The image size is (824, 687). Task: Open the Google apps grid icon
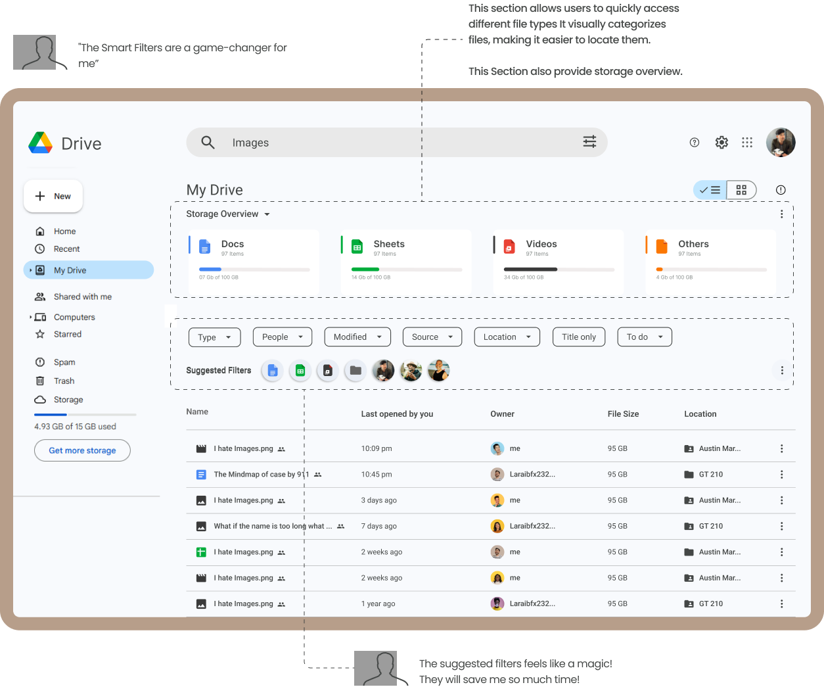[747, 142]
